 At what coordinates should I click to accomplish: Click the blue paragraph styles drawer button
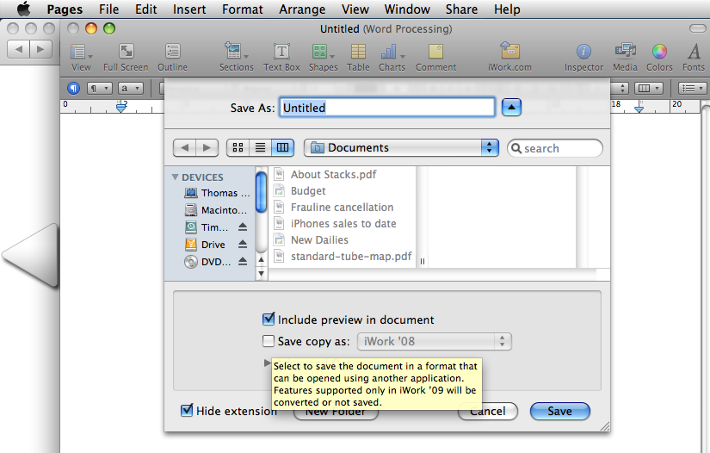pyautogui.click(x=73, y=88)
